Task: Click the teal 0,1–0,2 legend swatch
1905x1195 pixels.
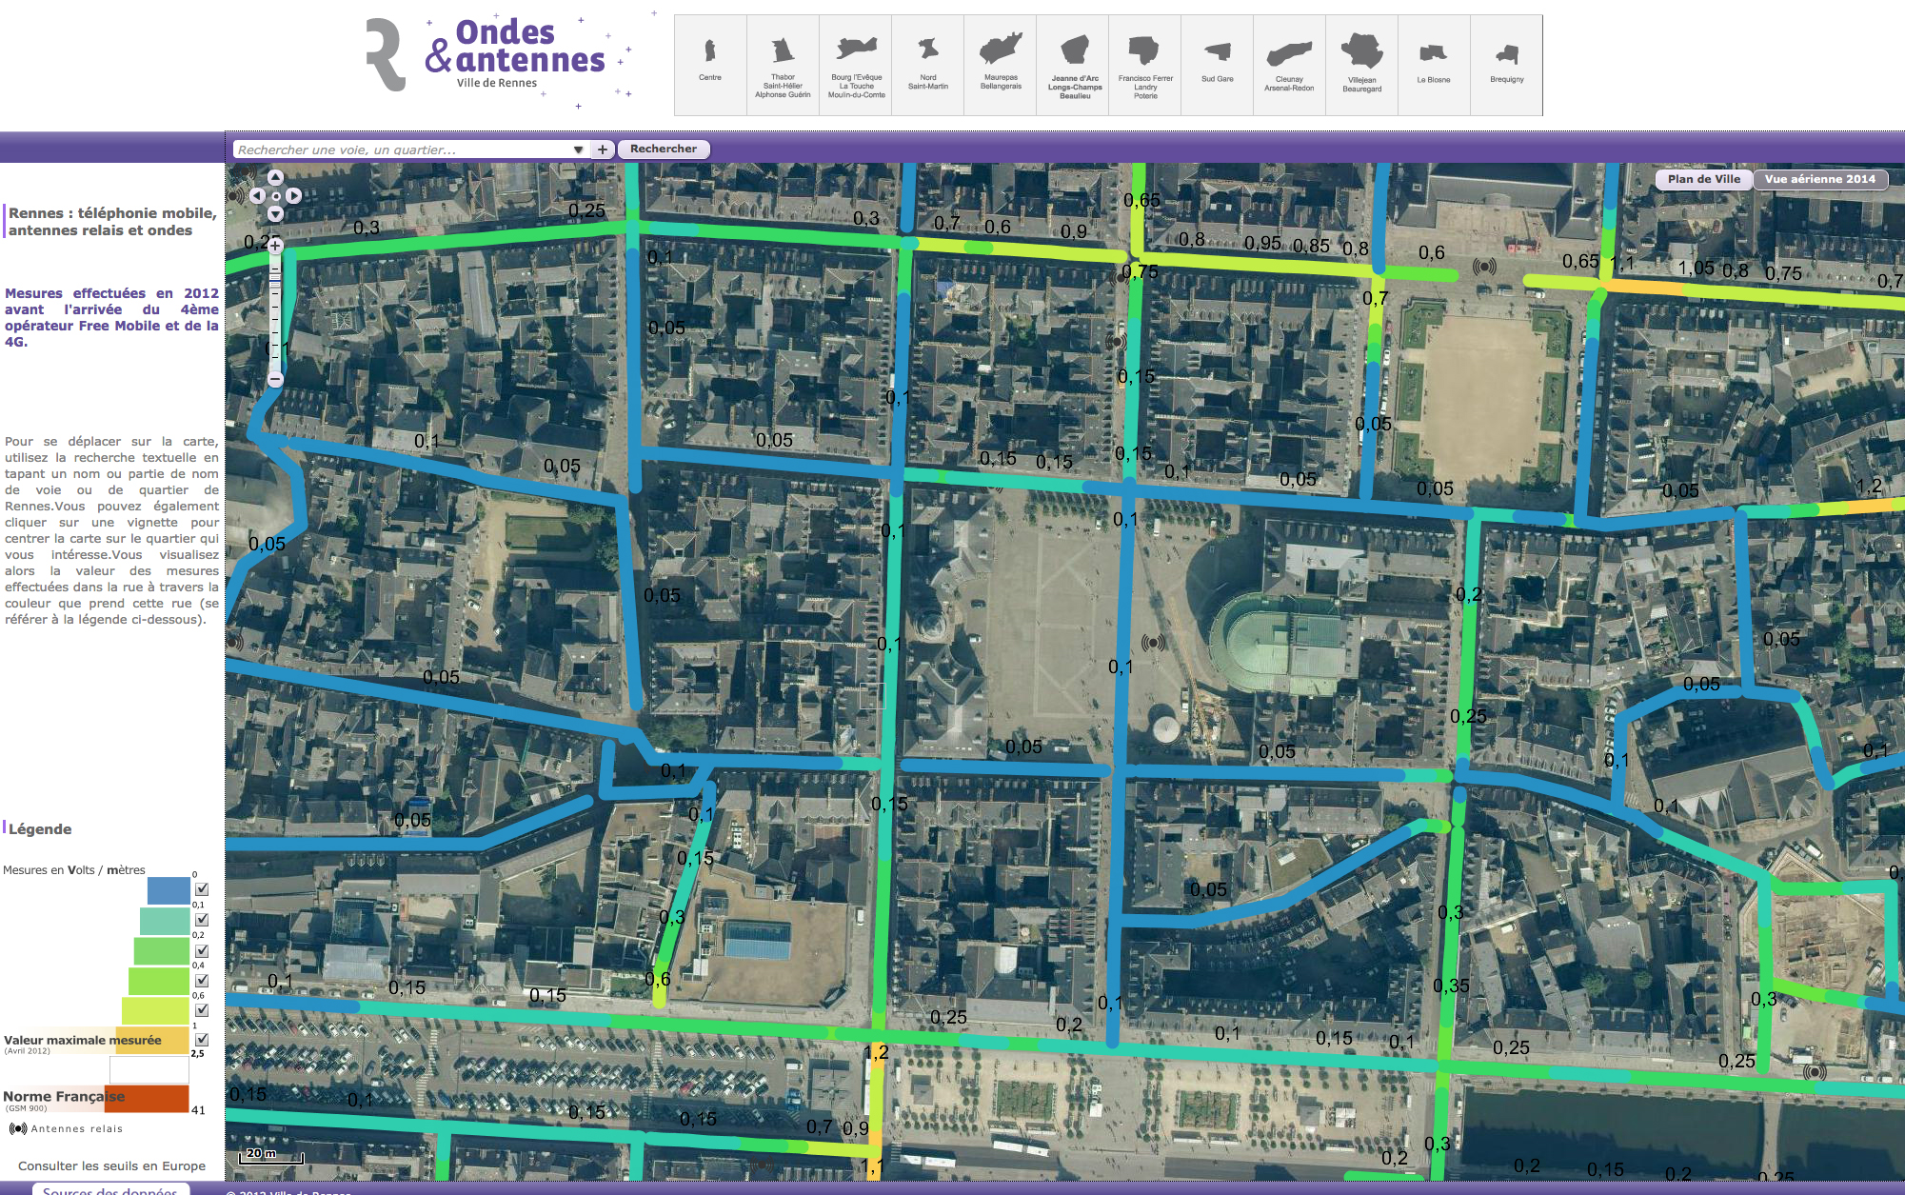Action: pos(165,921)
